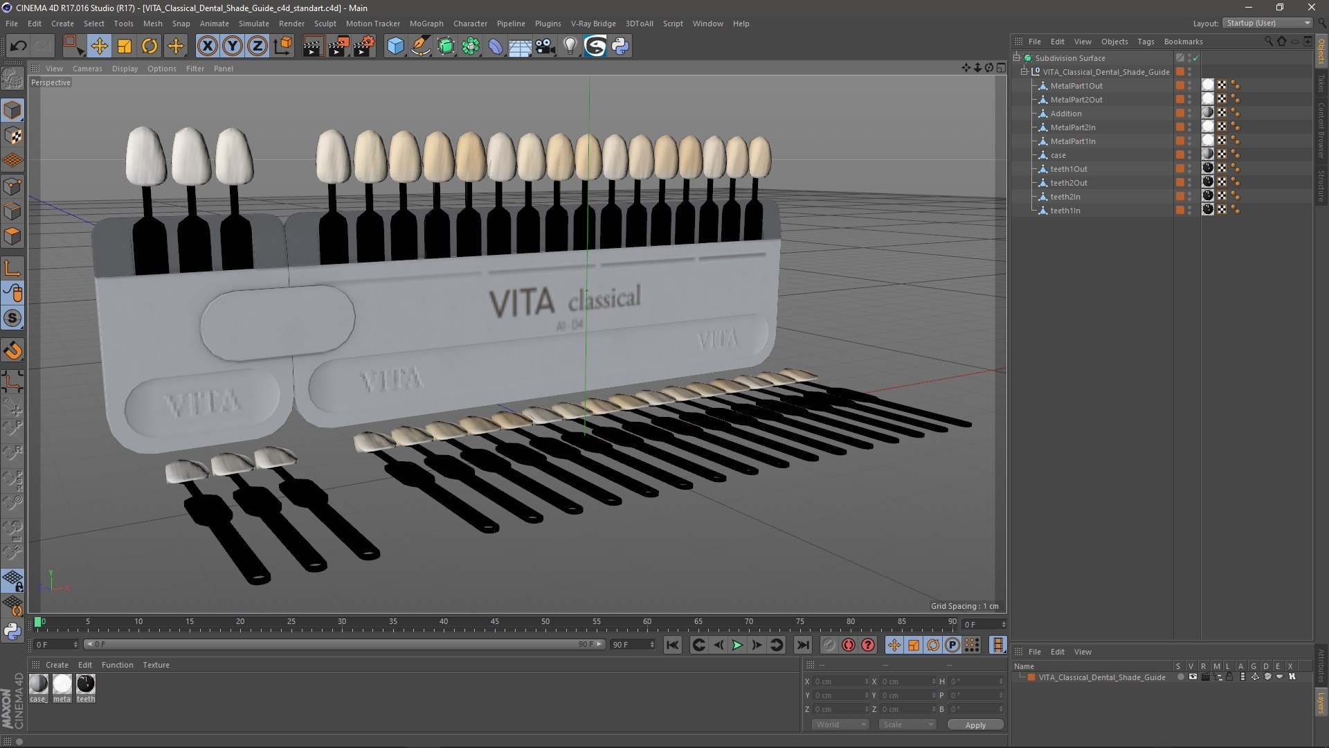Open keyframe selection help icon
Viewport: 1329px width, 748px height.
point(868,645)
